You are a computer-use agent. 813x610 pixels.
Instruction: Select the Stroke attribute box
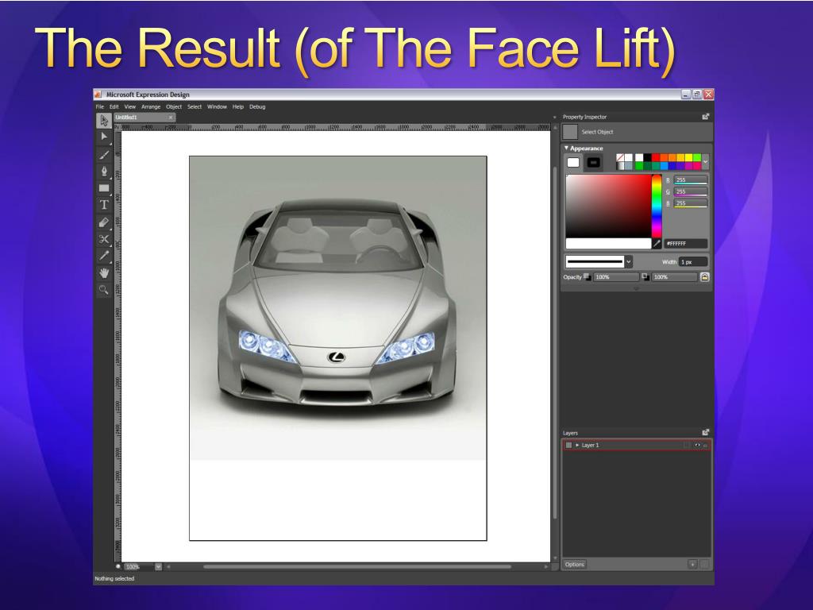coord(594,162)
